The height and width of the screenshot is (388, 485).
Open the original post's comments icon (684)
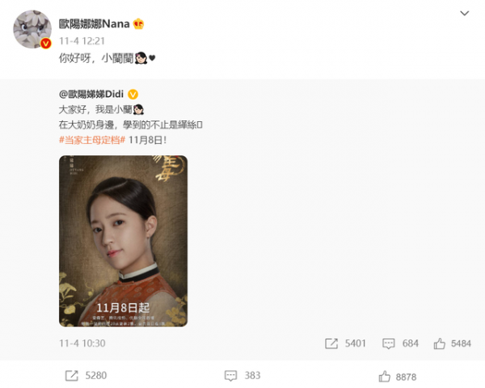[x=389, y=344]
